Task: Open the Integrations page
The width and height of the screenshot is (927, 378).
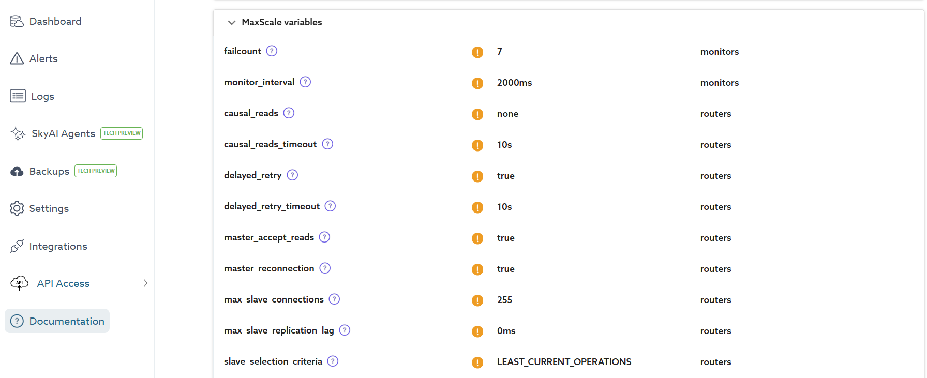Action: point(58,246)
